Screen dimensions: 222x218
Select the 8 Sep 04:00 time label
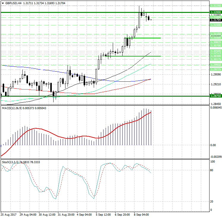click(x=141, y=214)
